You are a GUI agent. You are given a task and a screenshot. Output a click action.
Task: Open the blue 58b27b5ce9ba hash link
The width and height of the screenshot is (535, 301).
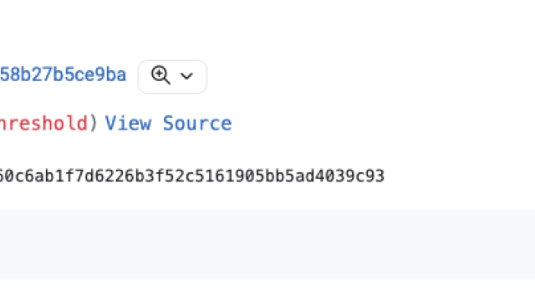click(63, 74)
